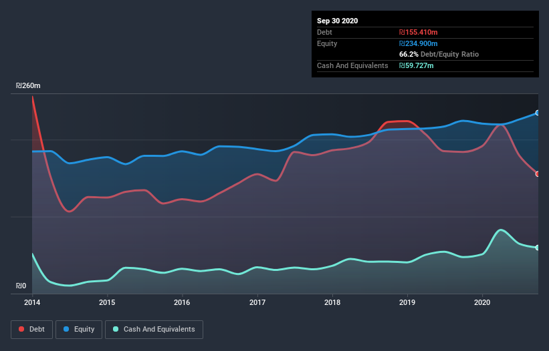The width and height of the screenshot is (549, 351).
Task: Click the 2019 x-axis label
Action: pos(407,302)
